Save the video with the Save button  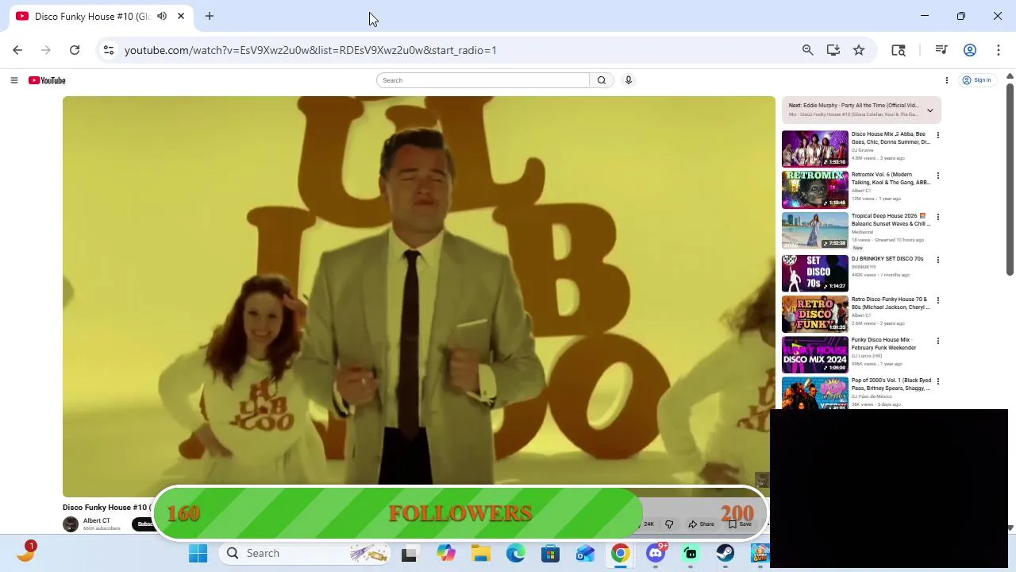pos(741,524)
